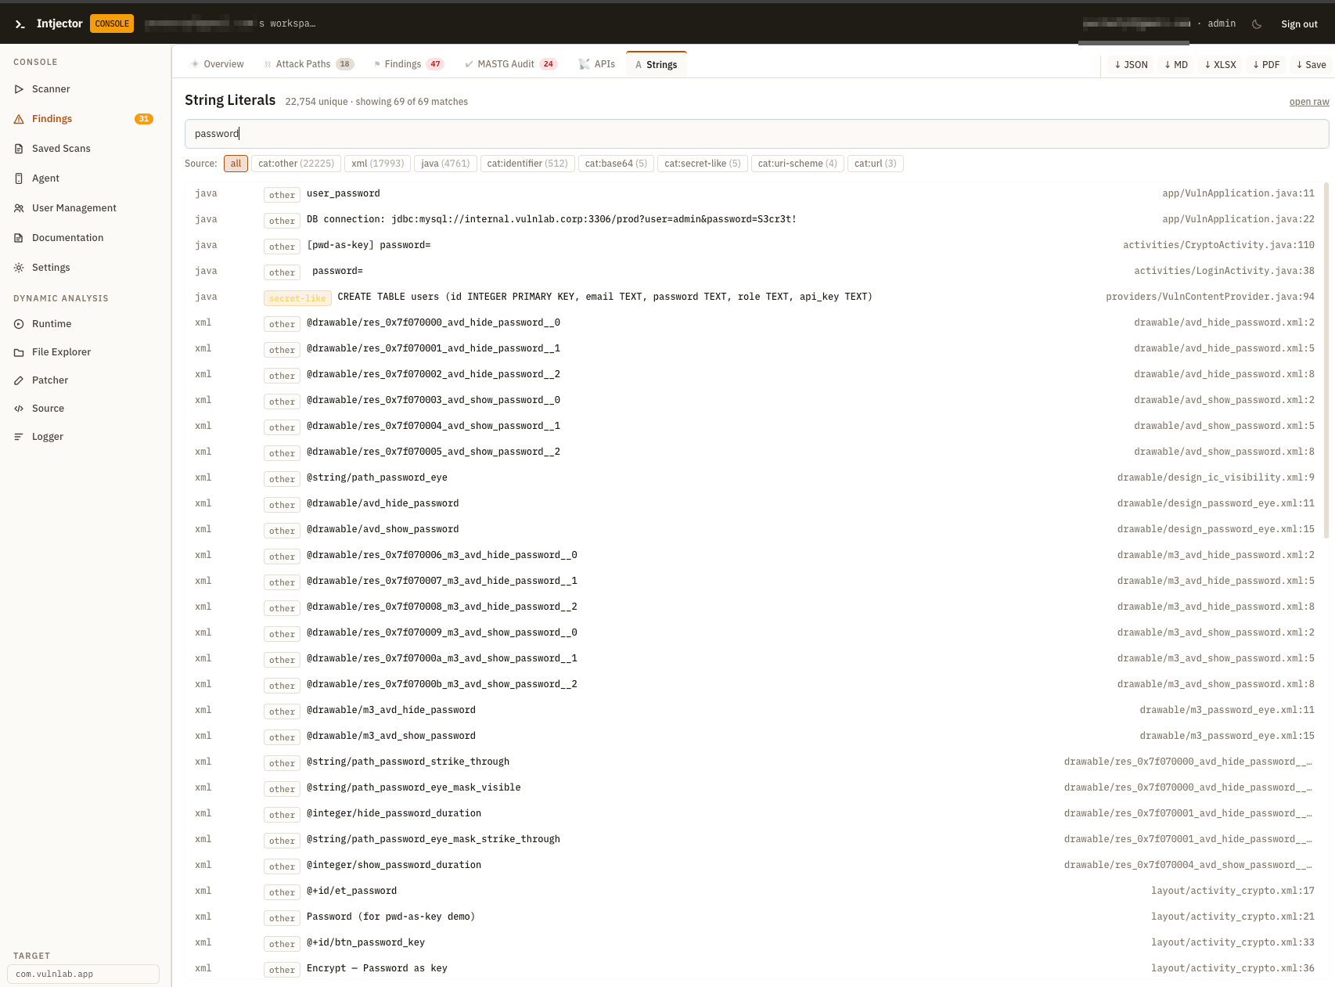Screen dimensions: 1335x987
Task: Click the com.vulnlab.app target field
Action: (83, 974)
